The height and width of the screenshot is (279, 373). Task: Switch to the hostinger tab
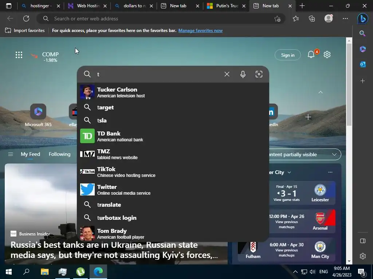[x=41, y=6]
